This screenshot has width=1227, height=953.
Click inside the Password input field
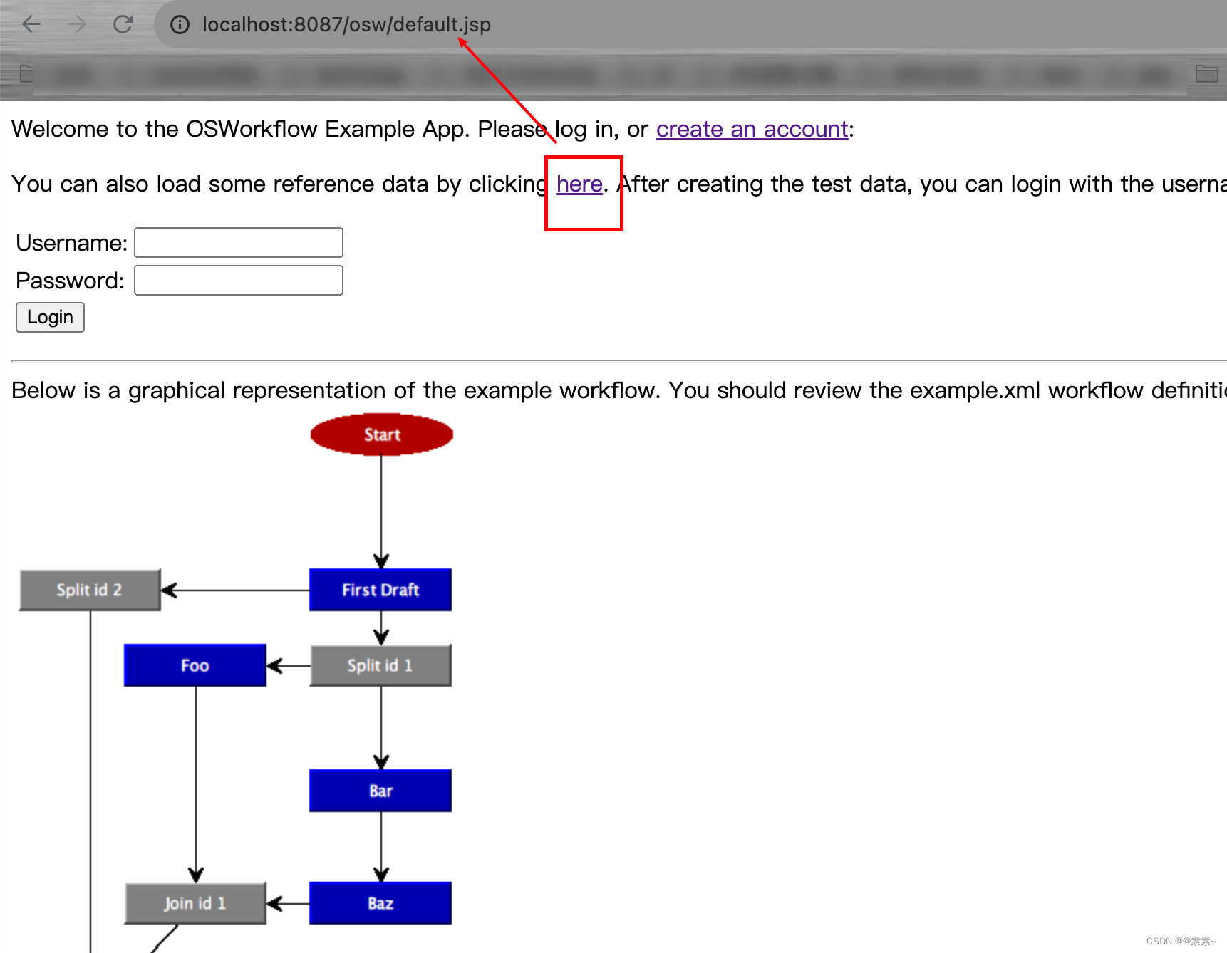click(239, 279)
